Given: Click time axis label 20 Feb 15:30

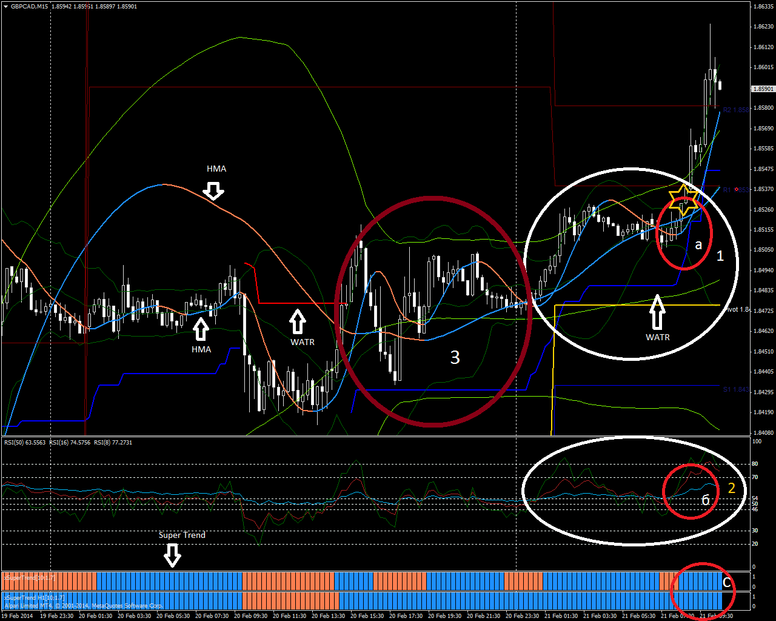Looking at the screenshot, I should 369,616.
